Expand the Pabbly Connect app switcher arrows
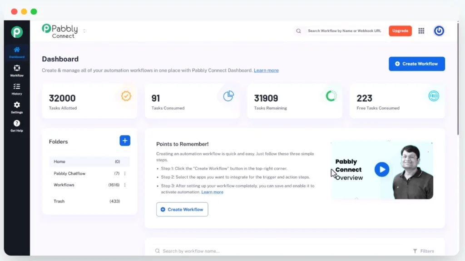This screenshot has height=261, width=465. (84, 31)
